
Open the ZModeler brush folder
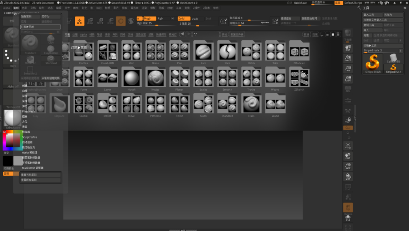click(x=299, y=52)
